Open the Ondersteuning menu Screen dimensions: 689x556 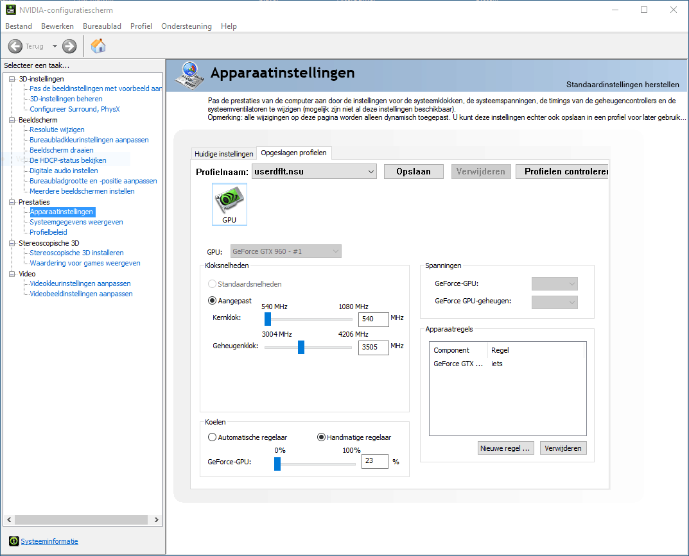[186, 26]
